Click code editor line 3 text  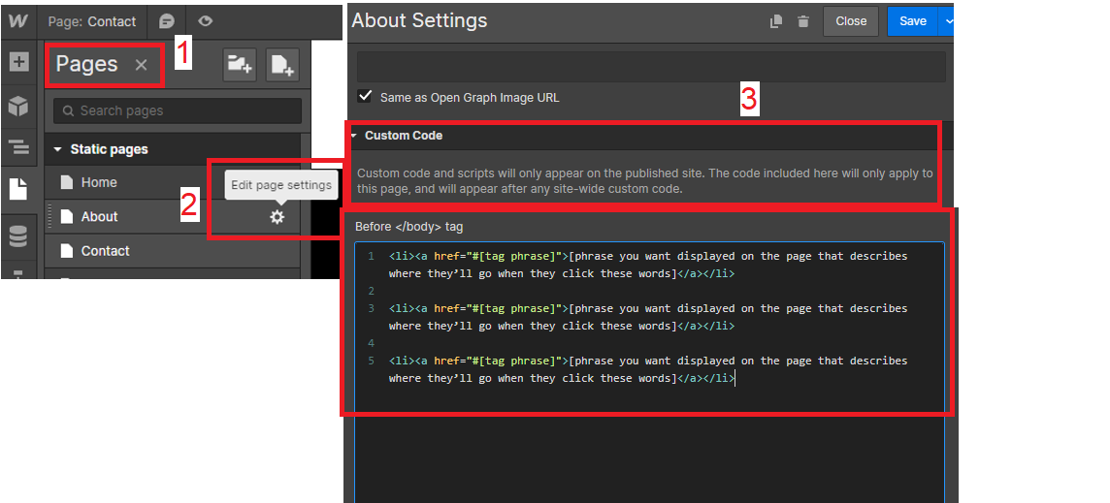(648, 317)
